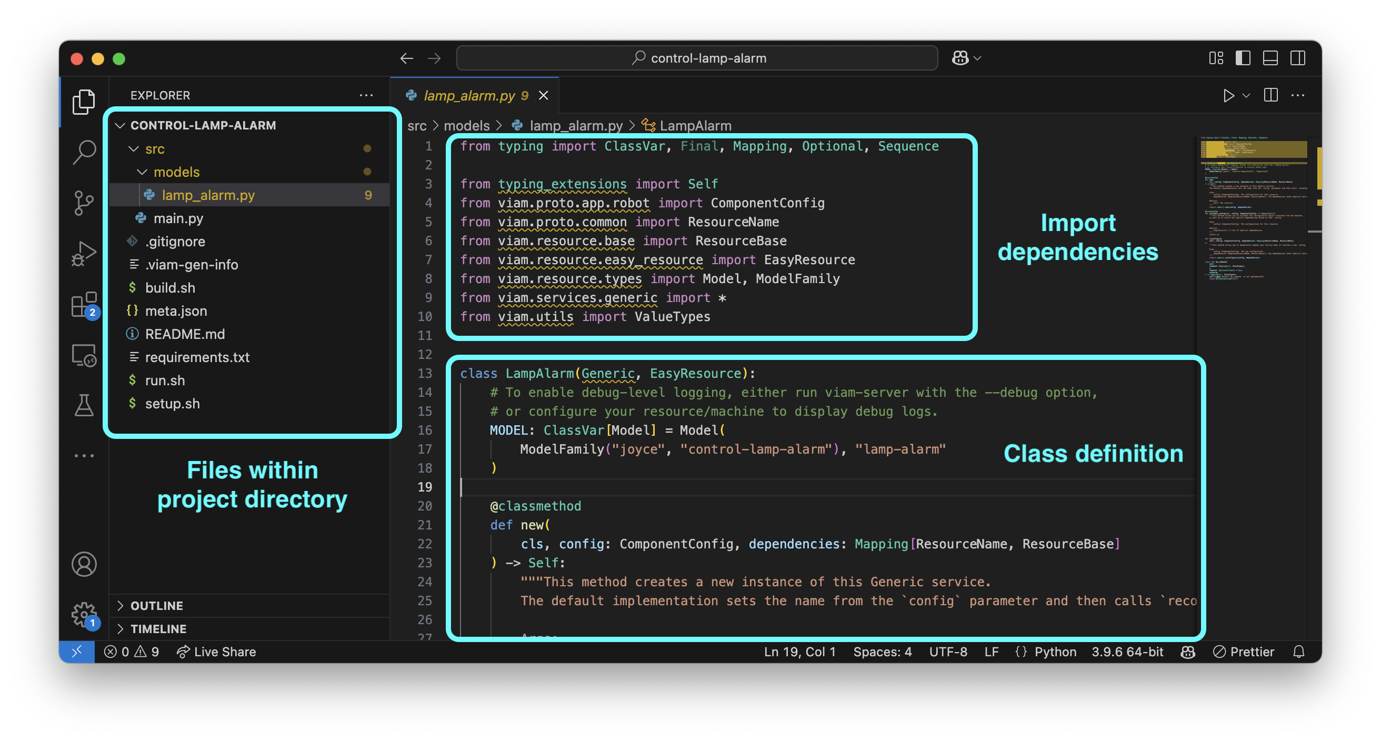Run the Python file
Image resolution: width=1381 pixels, height=741 pixels.
pyautogui.click(x=1228, y=95)
